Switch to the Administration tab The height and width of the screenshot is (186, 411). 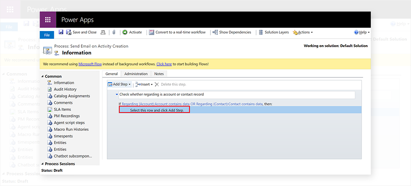point(136,74)
